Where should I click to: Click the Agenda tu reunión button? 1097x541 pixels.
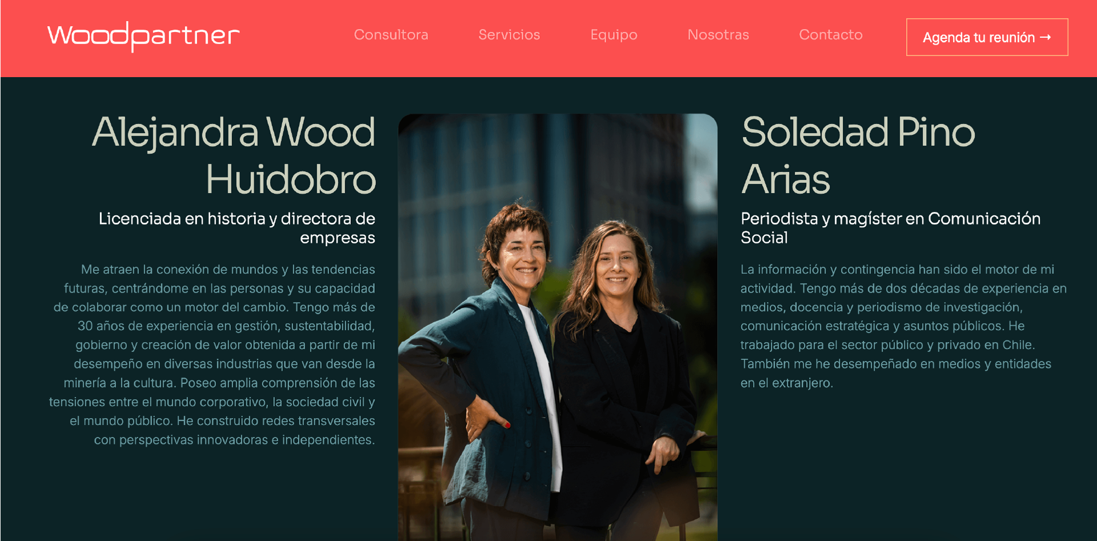coord(987,37)
